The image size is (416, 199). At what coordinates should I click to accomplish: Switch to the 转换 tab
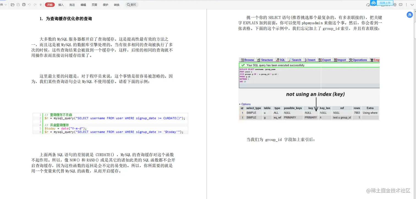coord(117,5)
